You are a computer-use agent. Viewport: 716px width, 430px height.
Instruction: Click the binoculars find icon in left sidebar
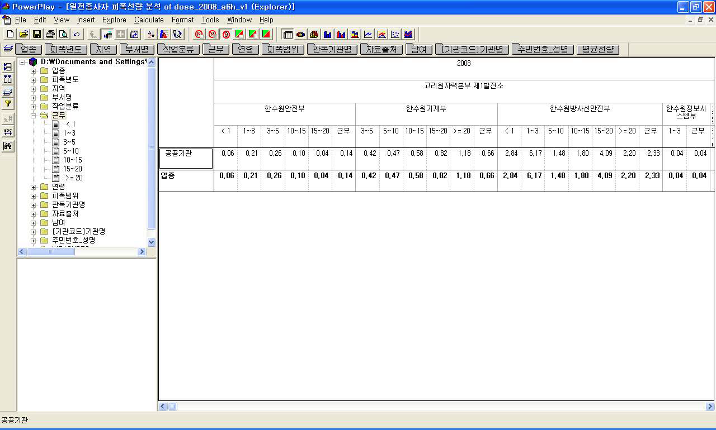click(8, 146)
